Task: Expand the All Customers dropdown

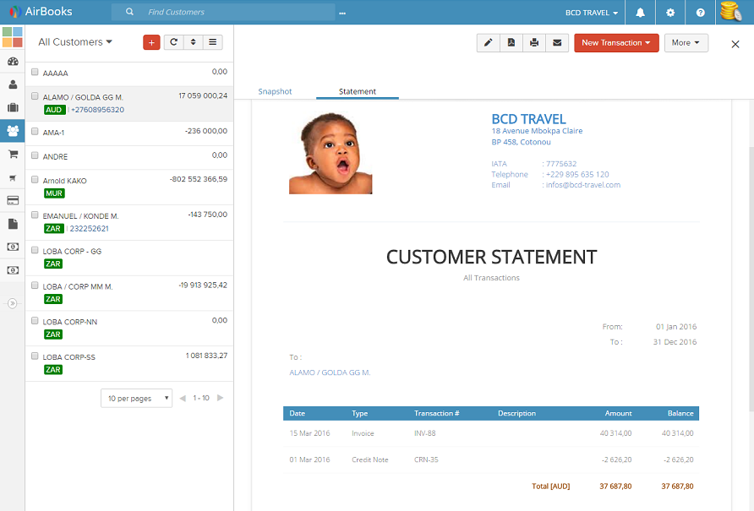Action: click(75, 42)
